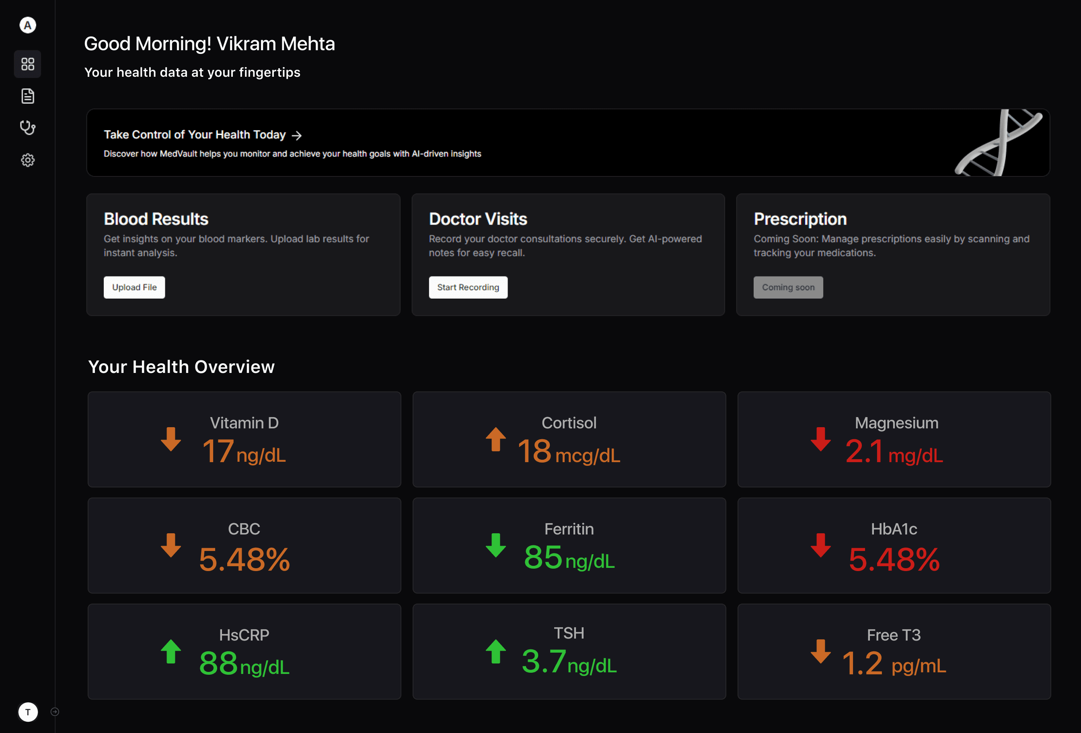
Task: Click the Vitamin D down arrow icon
Action: pyautogui.click(x=171, y=439)
